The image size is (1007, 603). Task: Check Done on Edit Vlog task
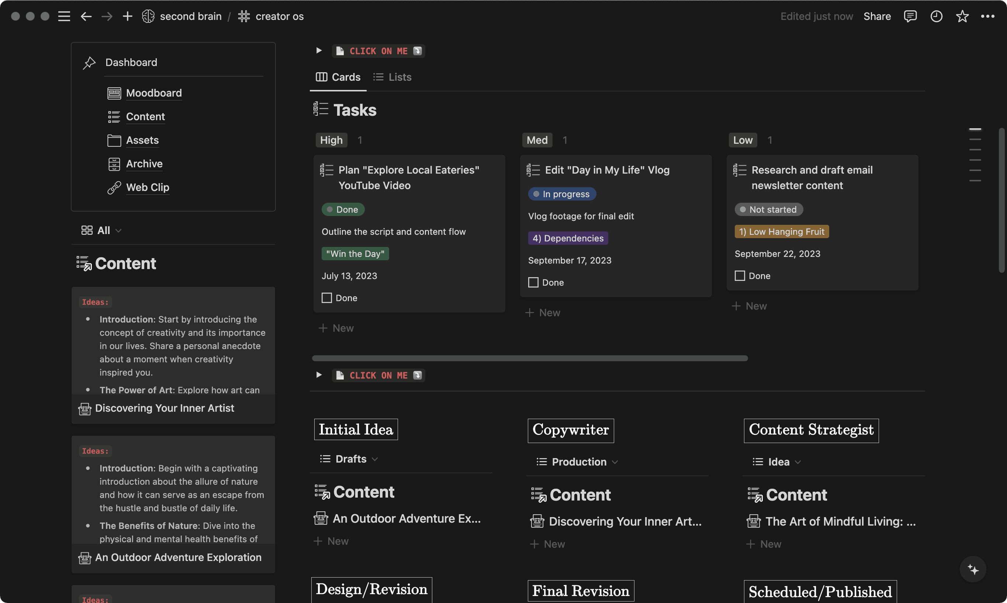coord(533,282)
